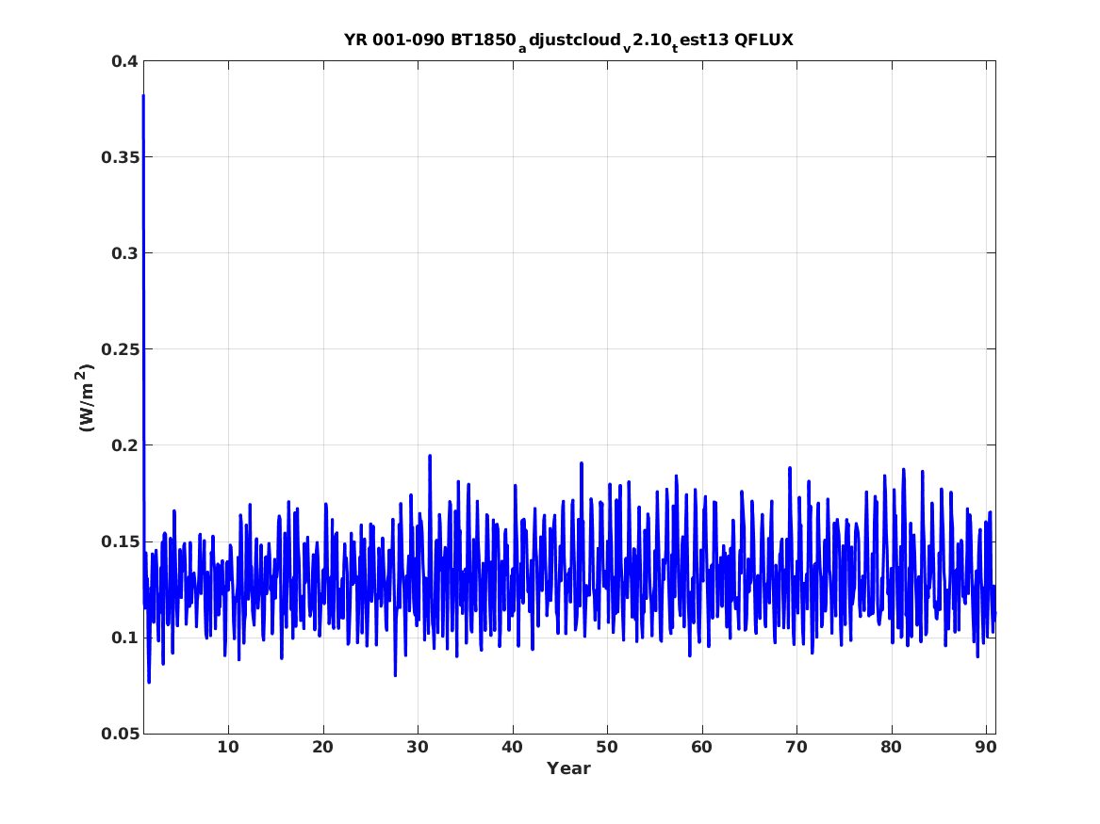Image resolution: width=1100 pixels, height=824 pixels.
Task: Click the y-axis tick label '0.35'
Action: [x=120, y=157]
